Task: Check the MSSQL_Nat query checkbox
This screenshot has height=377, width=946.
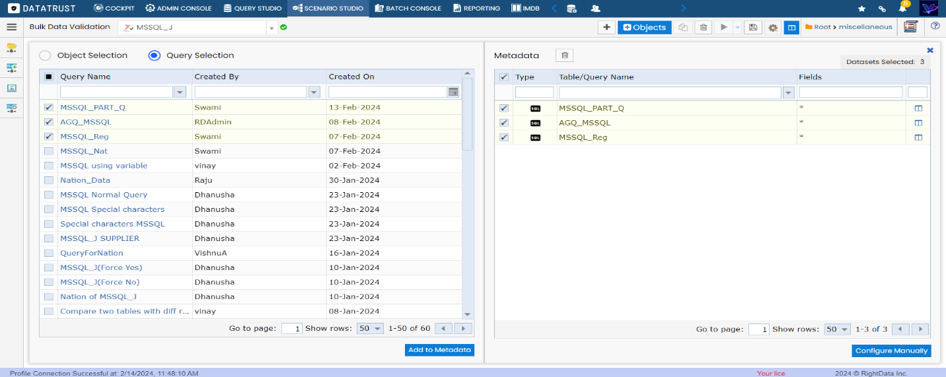Action: pyautogui.click(x=49, y=151)
